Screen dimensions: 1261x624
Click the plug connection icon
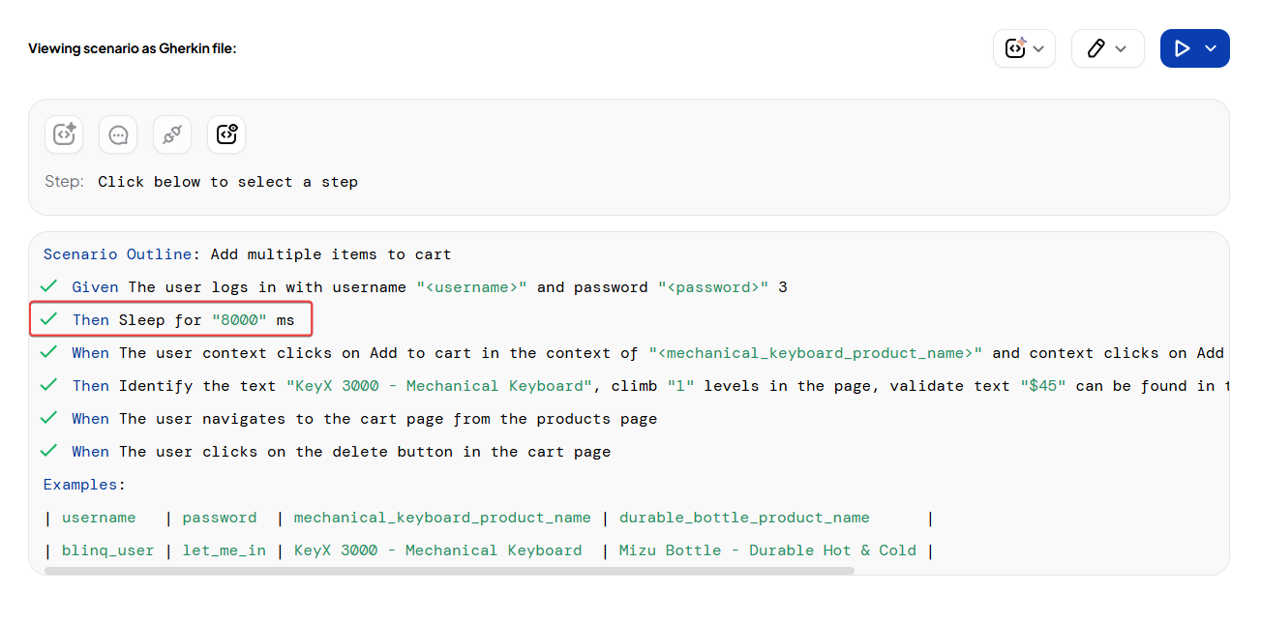(x=172, y=134)
